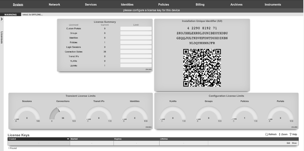Open details link in Configuration License Limits
Screen dimensions: 304x151
[x=294, y=127]
